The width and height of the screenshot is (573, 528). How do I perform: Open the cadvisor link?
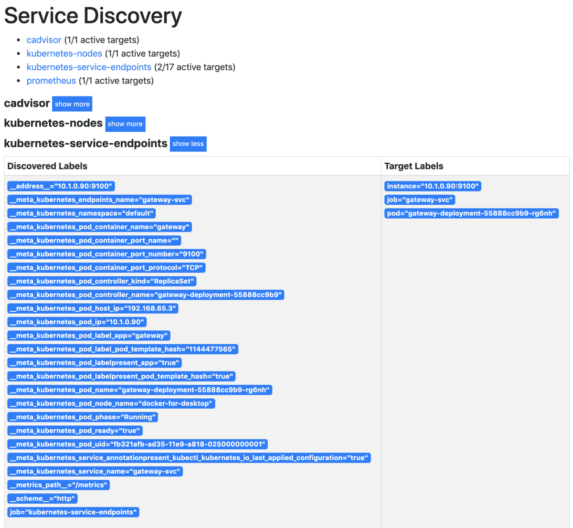point(44,40)
